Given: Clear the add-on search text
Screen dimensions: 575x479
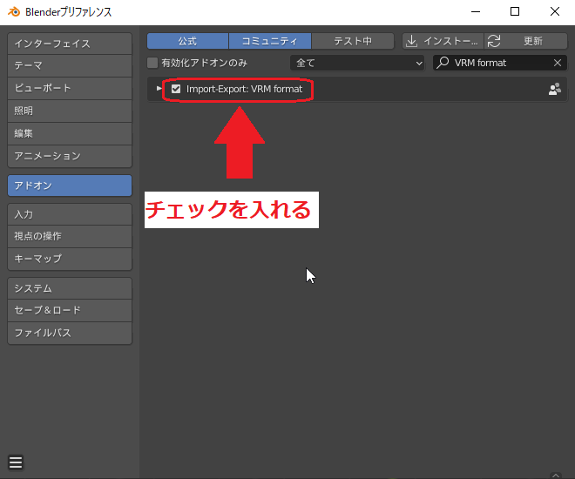Looking at the screenshot, I should (x=558, y=63).
